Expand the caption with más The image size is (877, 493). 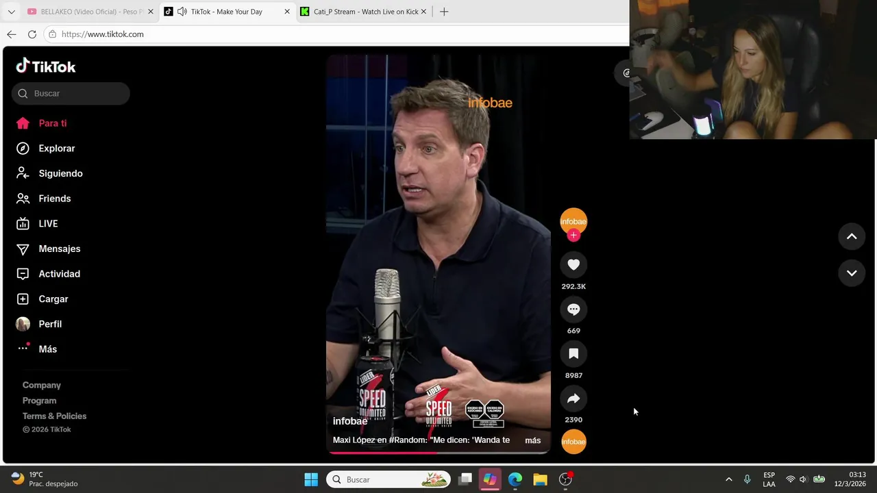[x=533, y=440]
